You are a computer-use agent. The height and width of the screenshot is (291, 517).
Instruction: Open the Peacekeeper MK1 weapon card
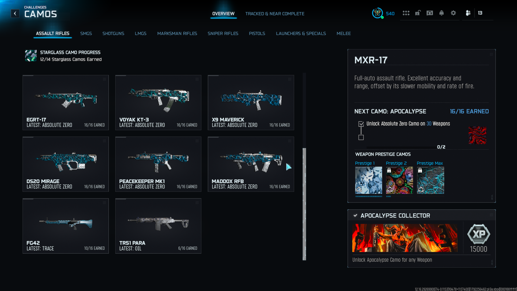point(158,164)
